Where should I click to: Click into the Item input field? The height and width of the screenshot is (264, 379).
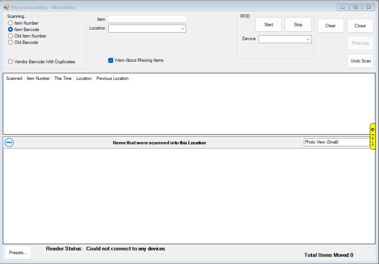[147, 19]
